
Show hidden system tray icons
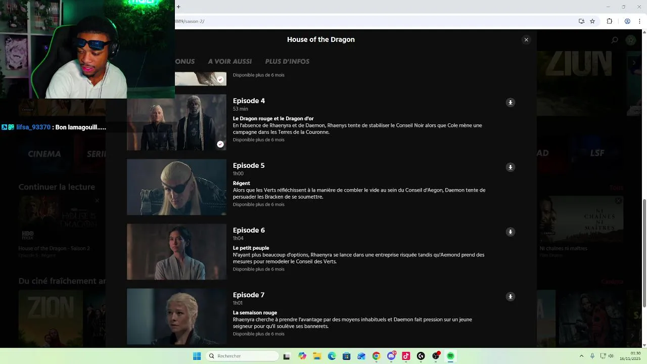pyautogui.click(x=581, y=356)
